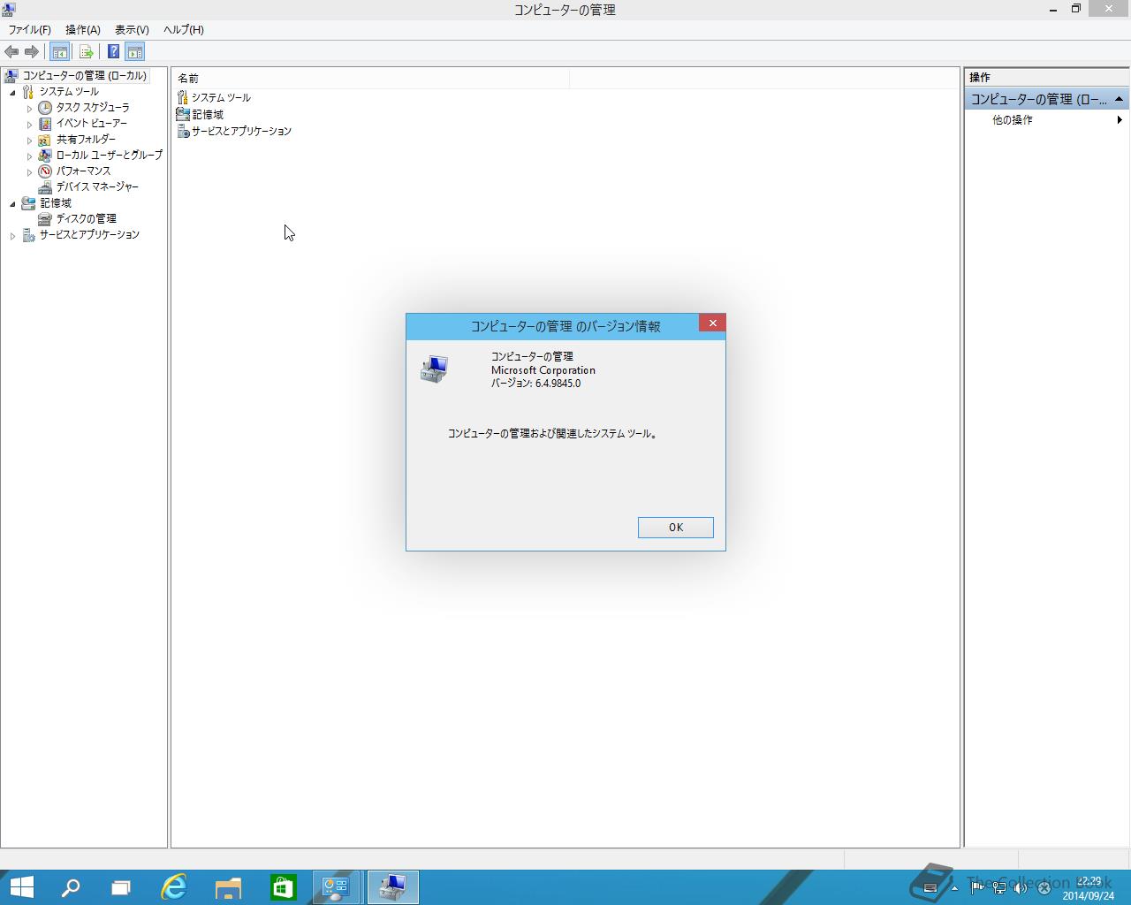This screenshot has height=905, width=1131.
Task: Select サービスとアプリケーション label in tree
Action: pos(89,235)
